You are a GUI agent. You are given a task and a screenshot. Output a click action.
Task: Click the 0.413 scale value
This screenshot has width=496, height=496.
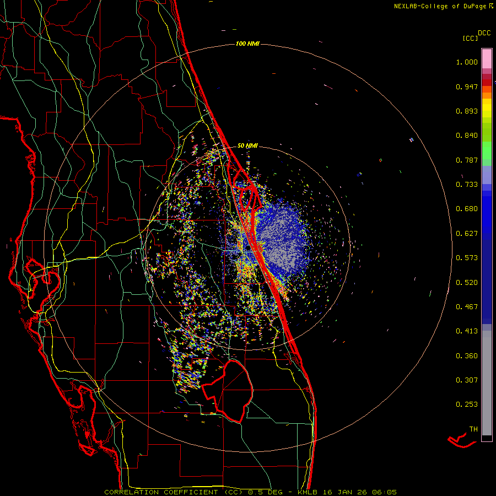[x=467, y=331]
